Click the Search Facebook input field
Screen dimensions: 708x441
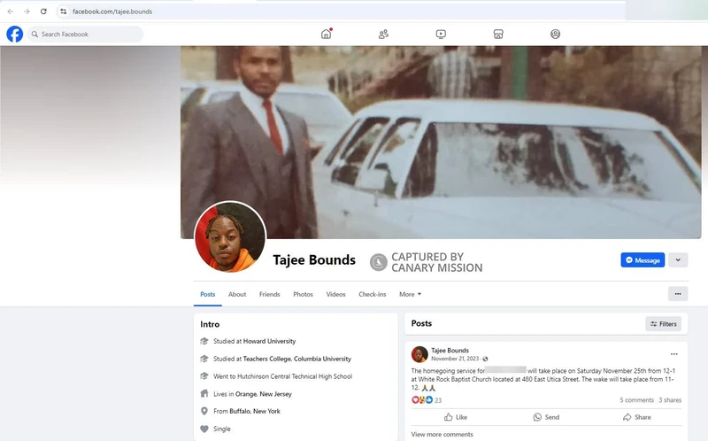click(85, 35)
